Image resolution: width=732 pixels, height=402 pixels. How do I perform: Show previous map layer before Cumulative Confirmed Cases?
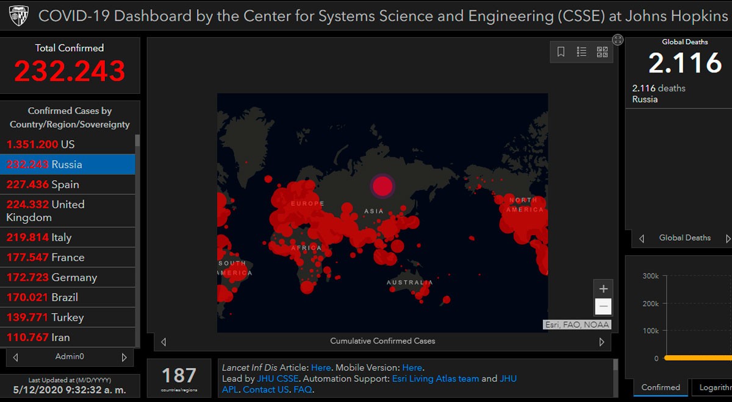coord(163,342)
